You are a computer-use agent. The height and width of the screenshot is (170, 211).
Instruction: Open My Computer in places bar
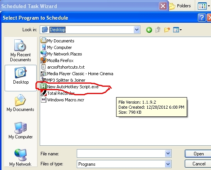click(20, 130)
